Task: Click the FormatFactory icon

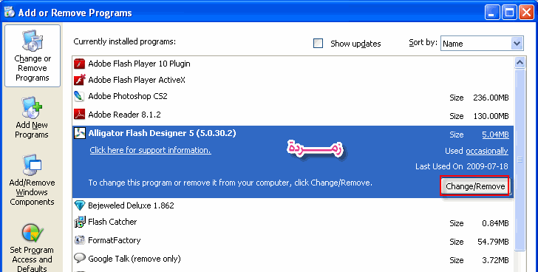Action: click(79, 240)
